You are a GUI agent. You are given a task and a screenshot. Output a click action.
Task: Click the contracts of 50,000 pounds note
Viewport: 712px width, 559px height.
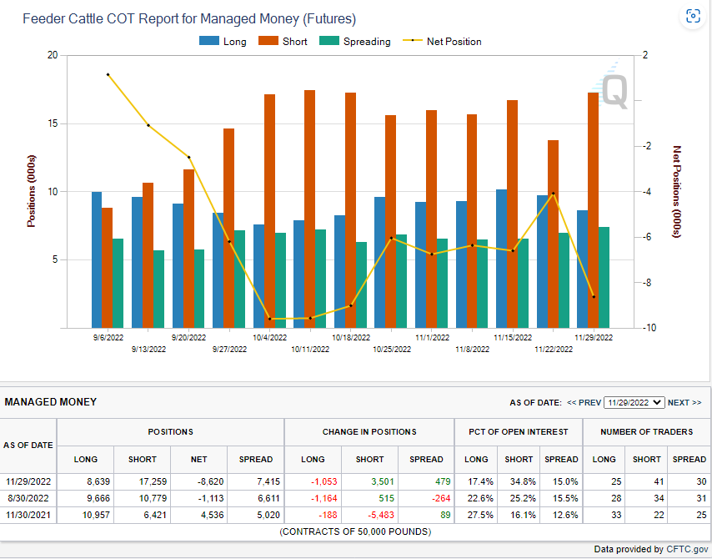tap(355, 531)
